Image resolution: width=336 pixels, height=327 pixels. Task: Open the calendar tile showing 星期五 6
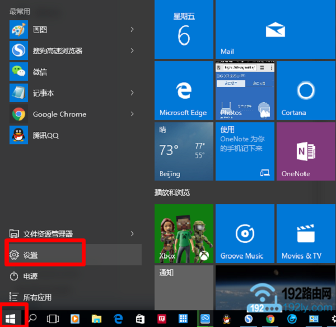(x=184, y=29)
